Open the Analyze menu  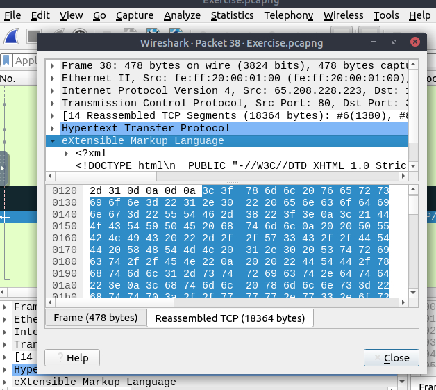tap(182, 15)
